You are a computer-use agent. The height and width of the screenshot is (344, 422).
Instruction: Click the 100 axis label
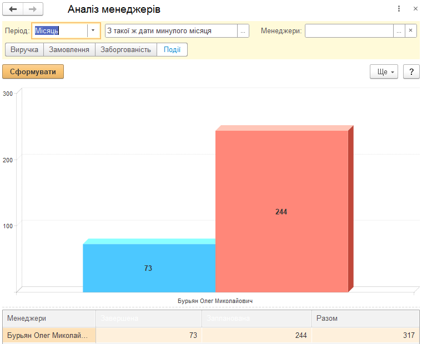pos(8,226)
